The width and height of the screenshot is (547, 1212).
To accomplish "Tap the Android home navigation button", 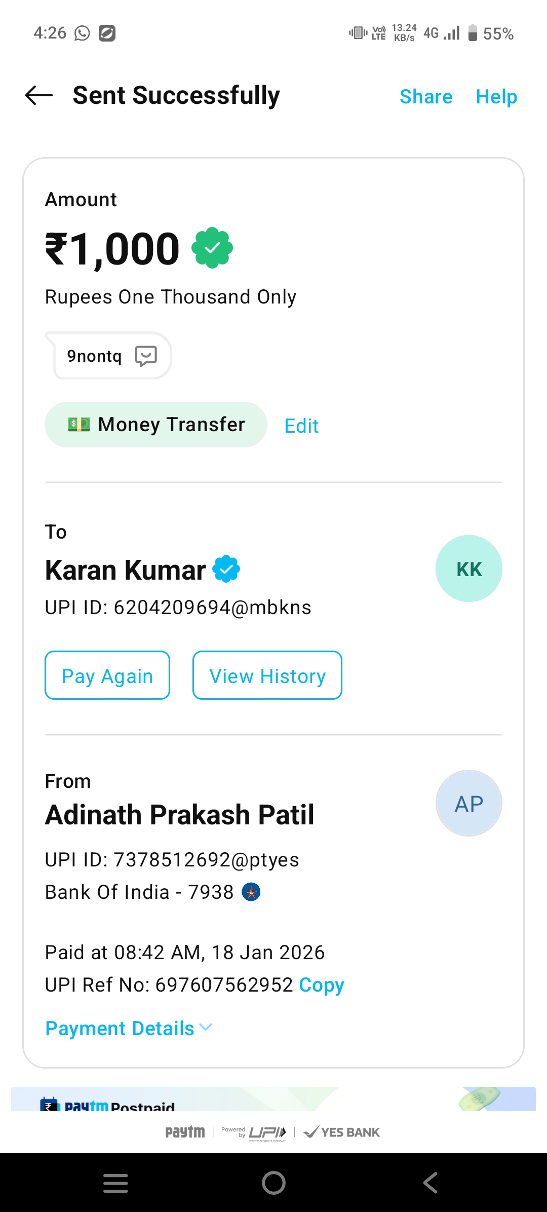I will click(273, 1183).
